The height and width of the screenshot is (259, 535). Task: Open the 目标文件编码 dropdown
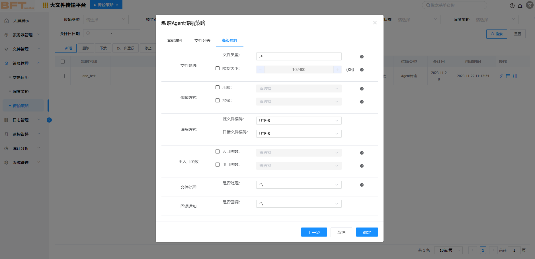pos(298,134)
